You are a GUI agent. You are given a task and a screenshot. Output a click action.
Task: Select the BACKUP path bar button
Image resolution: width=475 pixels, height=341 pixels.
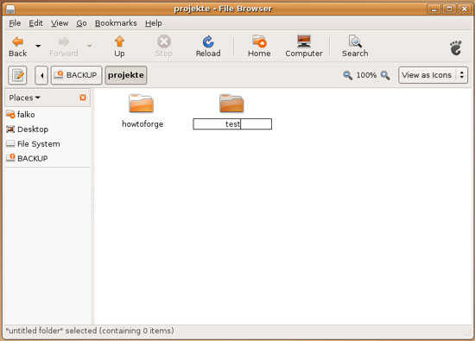coord(76,75)
